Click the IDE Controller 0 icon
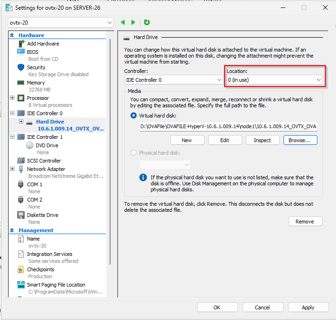Viewport: 336px width, 320px height. pos(21,113)
